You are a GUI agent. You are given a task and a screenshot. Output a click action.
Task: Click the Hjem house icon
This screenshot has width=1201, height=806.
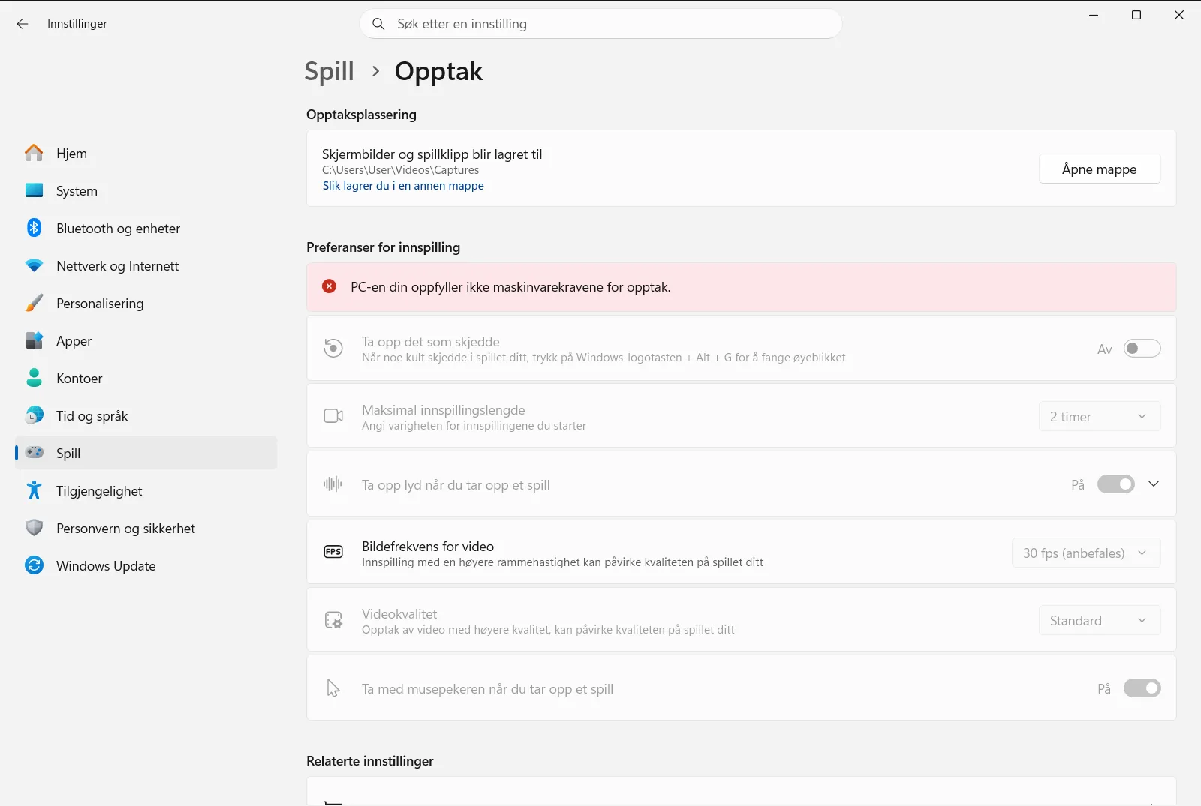[34, 153]
